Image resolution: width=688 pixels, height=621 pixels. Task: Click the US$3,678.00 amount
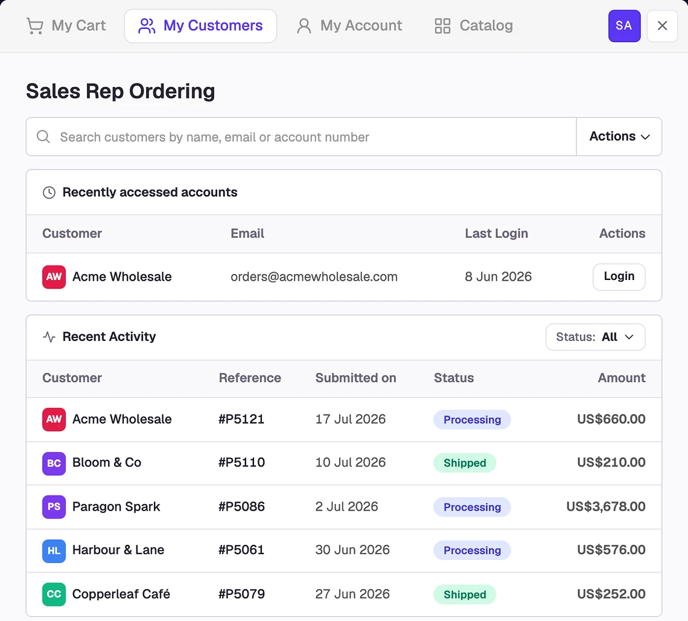click(606, 506)
